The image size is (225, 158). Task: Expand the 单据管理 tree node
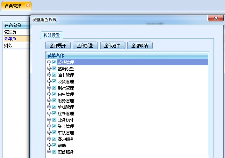coord(49,107)
